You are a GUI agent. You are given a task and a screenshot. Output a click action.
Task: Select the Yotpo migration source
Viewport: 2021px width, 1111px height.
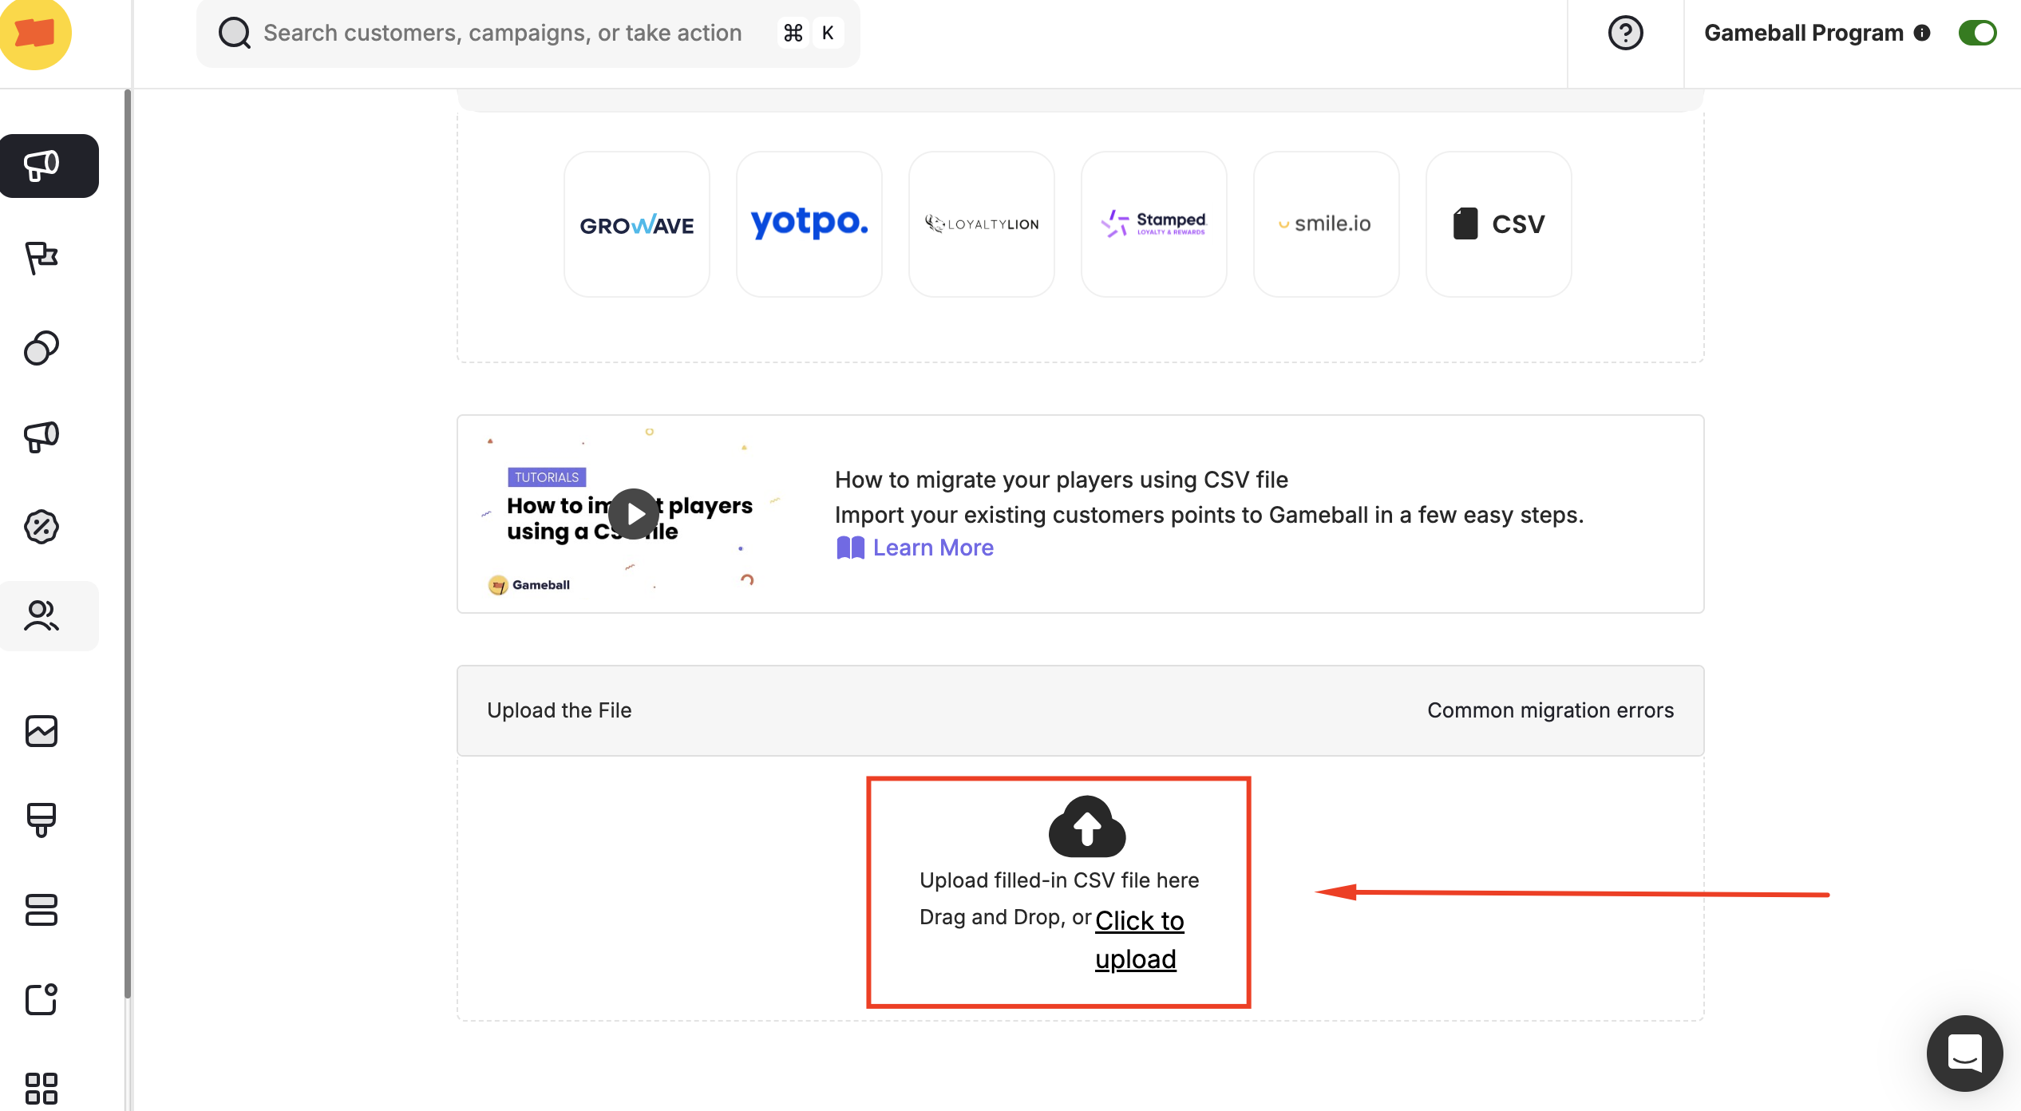click(809, 224)
